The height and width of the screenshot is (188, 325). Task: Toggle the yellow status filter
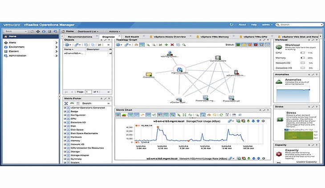click(244, 45)
